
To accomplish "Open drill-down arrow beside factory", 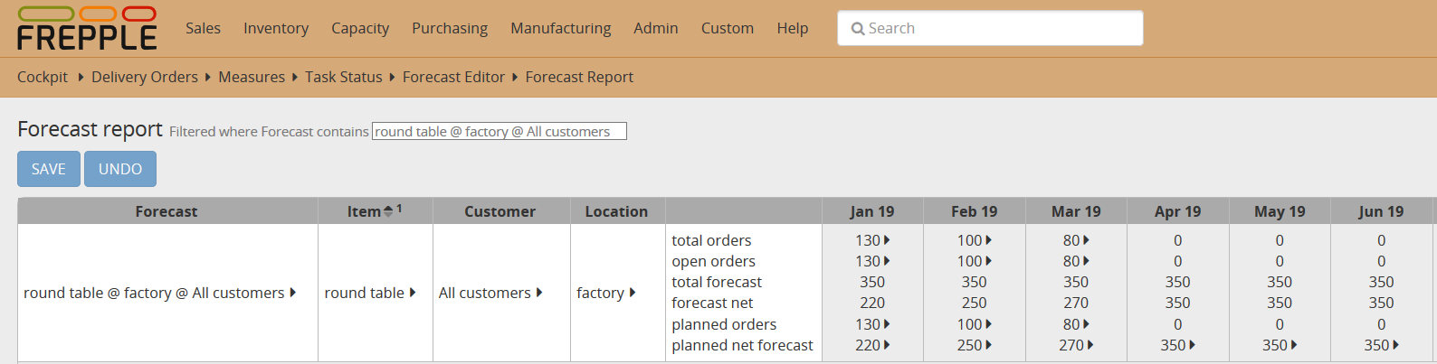I will 633,293.
